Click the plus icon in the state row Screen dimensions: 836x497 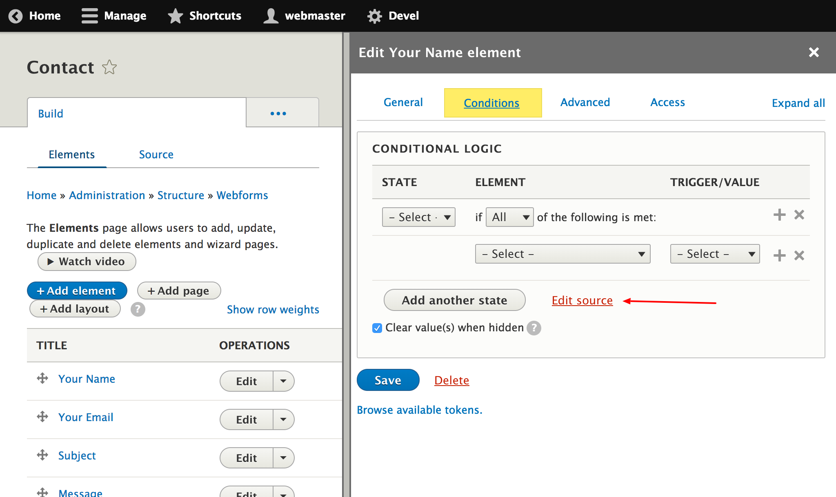tap(779, 215)
